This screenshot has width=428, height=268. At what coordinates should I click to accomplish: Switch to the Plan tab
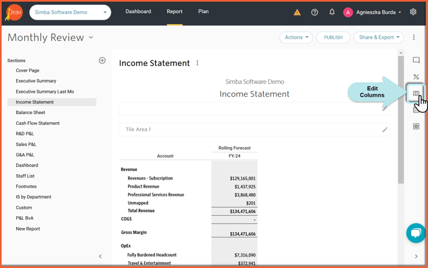coord(203,11)
